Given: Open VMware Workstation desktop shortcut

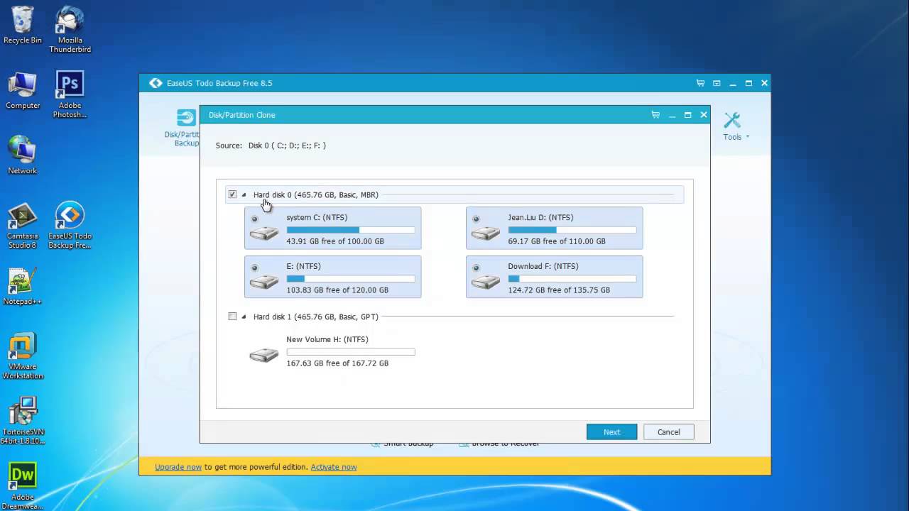Looking at the screenshot, I should point(23,356).
